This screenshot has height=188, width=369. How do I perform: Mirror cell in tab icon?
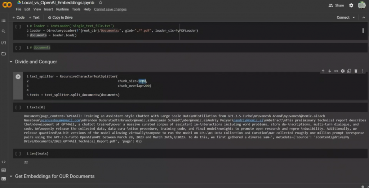[x=349, y=71]
